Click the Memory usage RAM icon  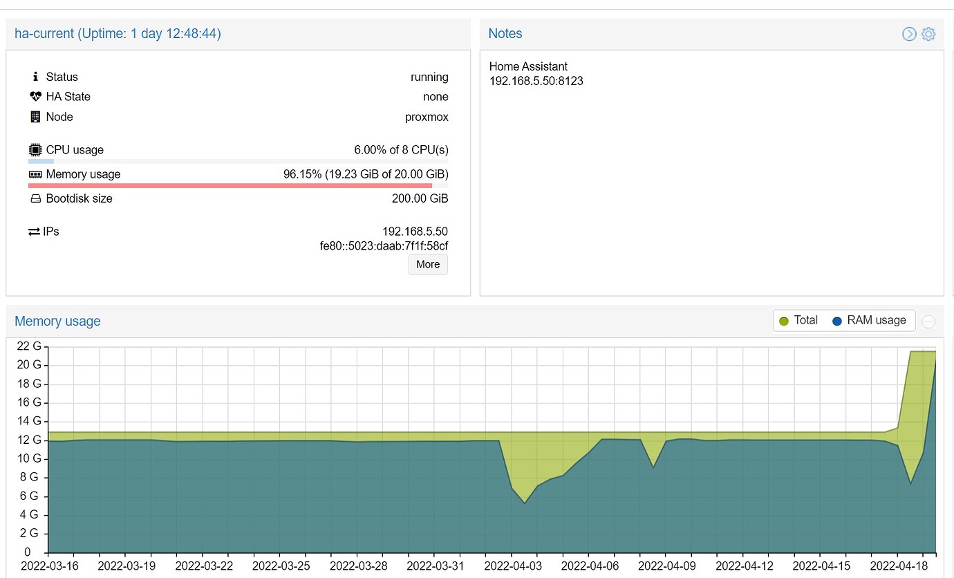[x=35, y=174]
